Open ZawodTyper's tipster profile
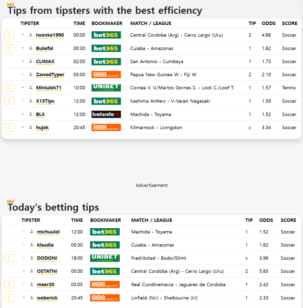The width and height of the screenshot is (303, 308). point(50,75)
